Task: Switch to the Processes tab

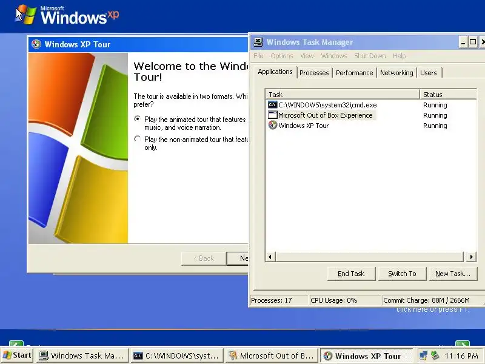Action: click(314, 73)
